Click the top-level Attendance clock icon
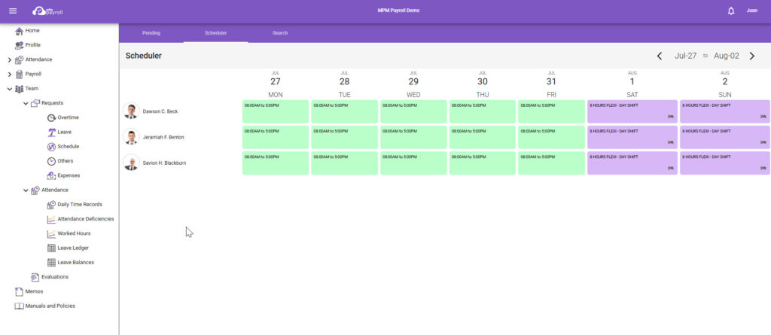Screen dimensions: 771x335 (19, 59)
